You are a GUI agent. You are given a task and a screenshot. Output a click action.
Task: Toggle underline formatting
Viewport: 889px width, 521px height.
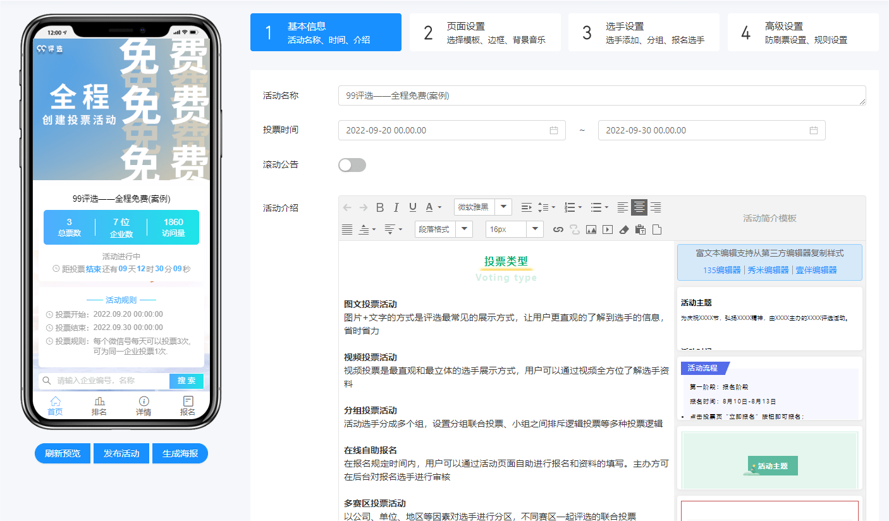413,207
